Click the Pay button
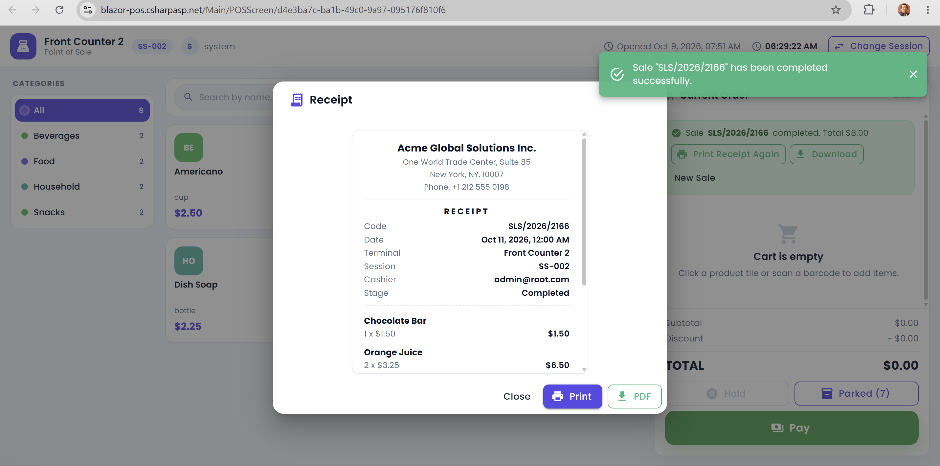The height and width of the screenshot is (466, 940). [x=791, y=428]
